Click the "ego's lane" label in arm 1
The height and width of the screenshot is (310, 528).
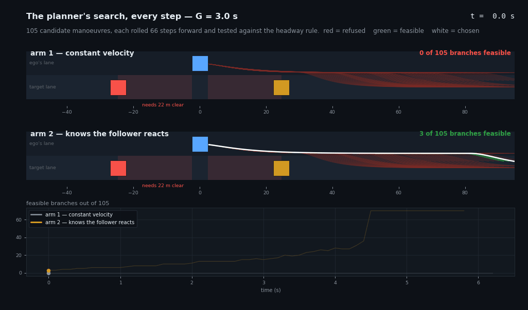click(x=41, y=63)
